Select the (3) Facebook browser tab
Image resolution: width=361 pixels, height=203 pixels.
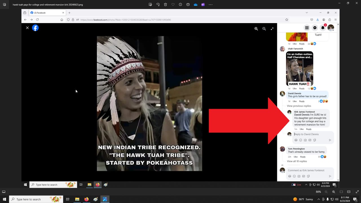coord(47,13)
